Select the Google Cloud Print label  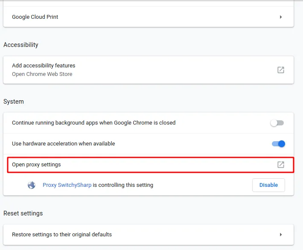click(x=35, y=17)
